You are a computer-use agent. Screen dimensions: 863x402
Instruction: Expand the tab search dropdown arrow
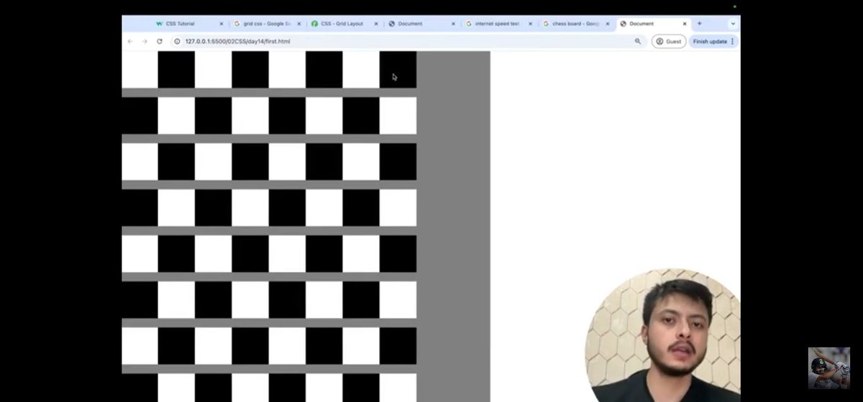click(733, 24)
